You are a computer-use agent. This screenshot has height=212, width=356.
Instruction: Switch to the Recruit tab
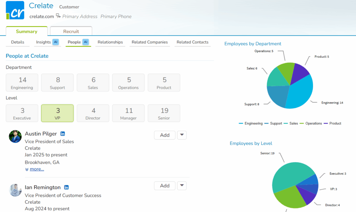(x=71, y=31)
